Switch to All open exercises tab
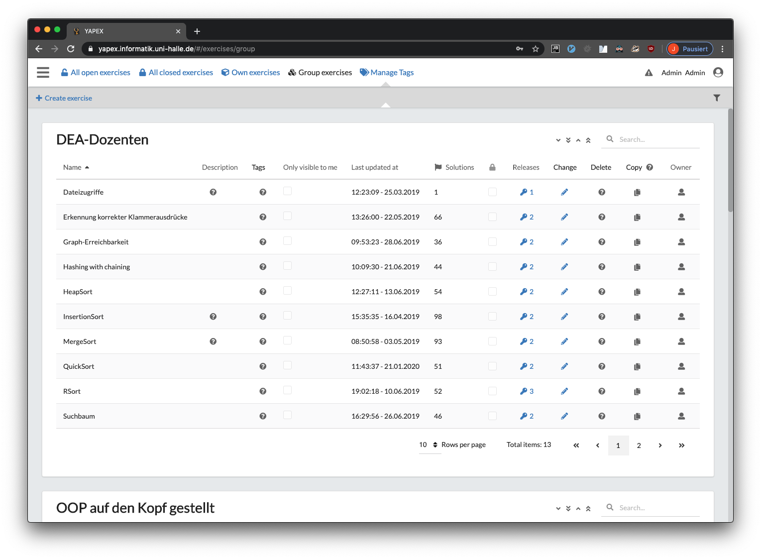The width and height of the screenshot is (761, 559). click(96, 73)
